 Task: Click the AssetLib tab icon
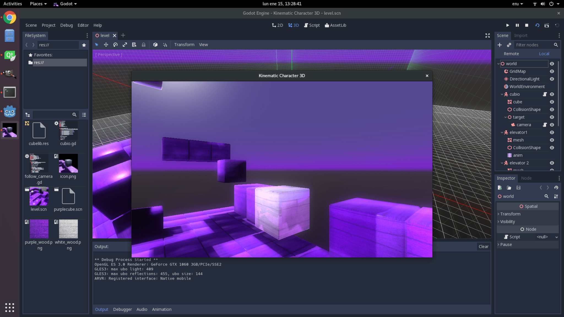coord(327,25)
